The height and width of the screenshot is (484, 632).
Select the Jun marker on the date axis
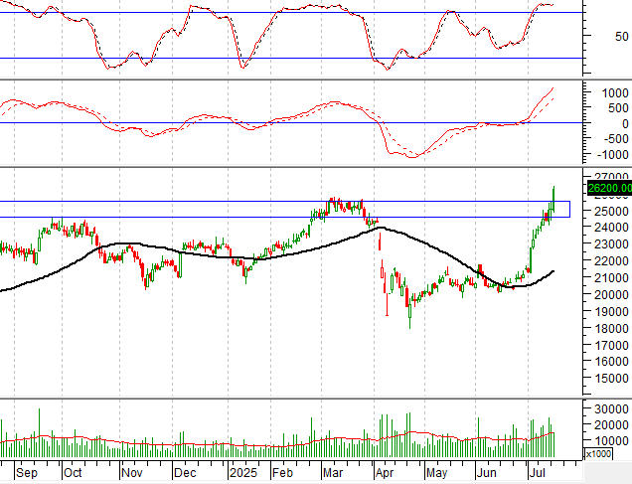coord(487,474)
